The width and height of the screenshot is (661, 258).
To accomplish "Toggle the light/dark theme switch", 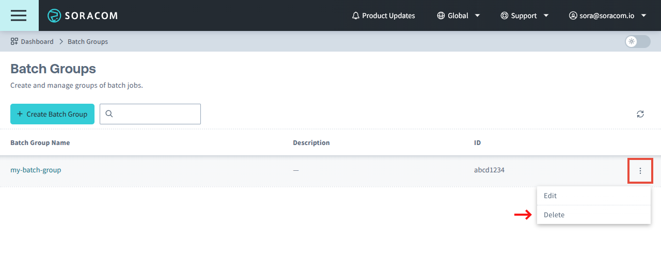I will point(637,41).
